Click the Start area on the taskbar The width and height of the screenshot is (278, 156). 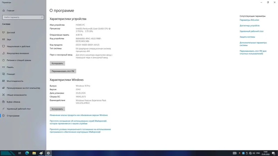pos(8,153)
